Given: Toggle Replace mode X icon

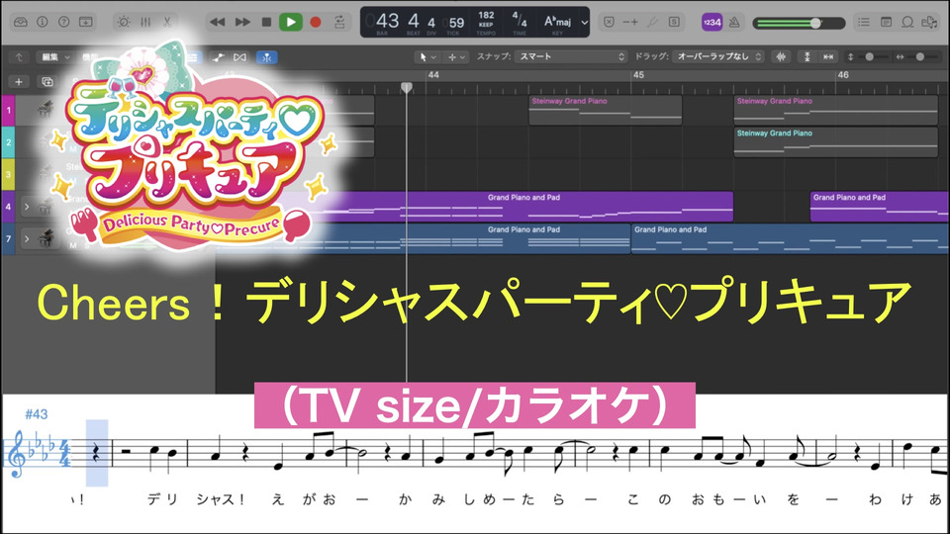Looking at the screenshot, I should point(609,22).
